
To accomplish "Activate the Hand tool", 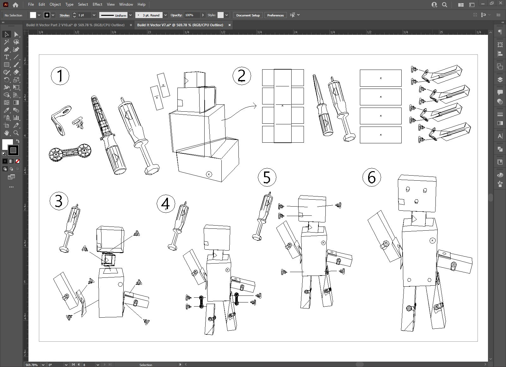I will point(6,133).
